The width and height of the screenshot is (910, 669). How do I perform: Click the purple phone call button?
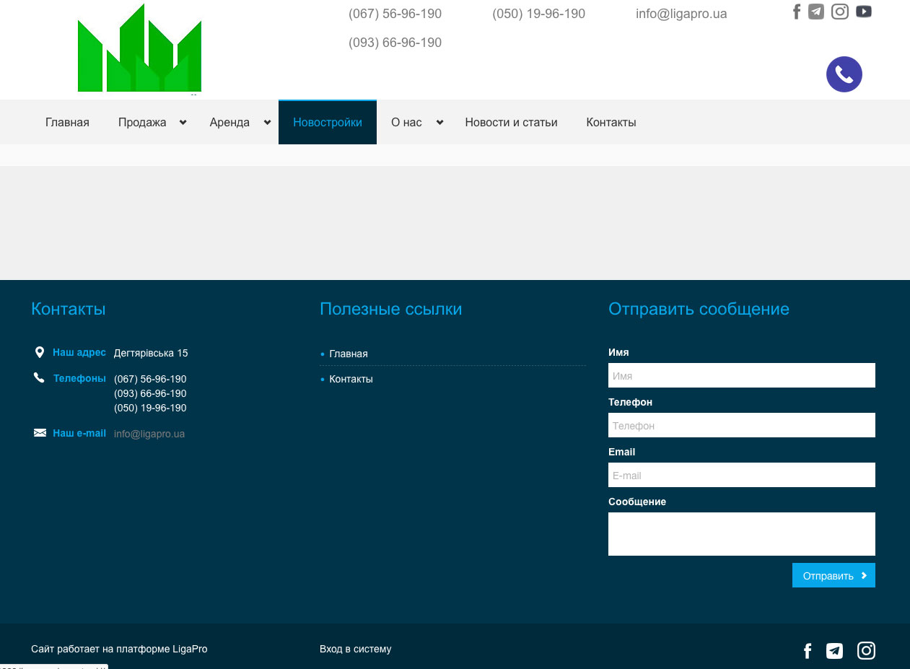point(844,74)
